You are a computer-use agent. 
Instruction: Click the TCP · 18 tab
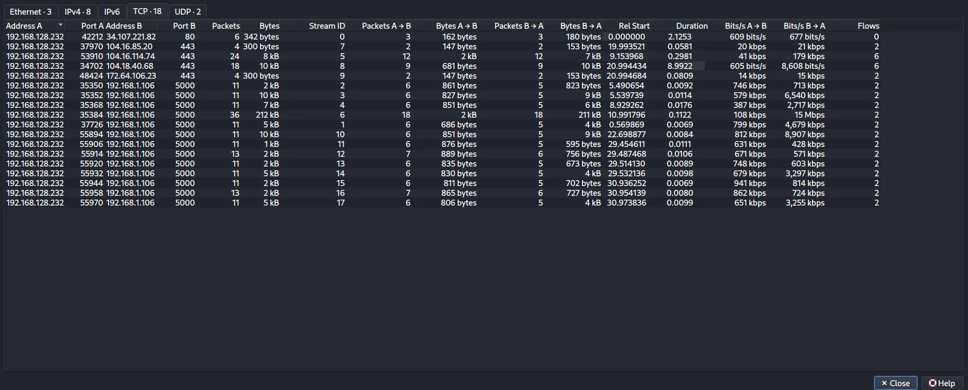click(147, 11)
